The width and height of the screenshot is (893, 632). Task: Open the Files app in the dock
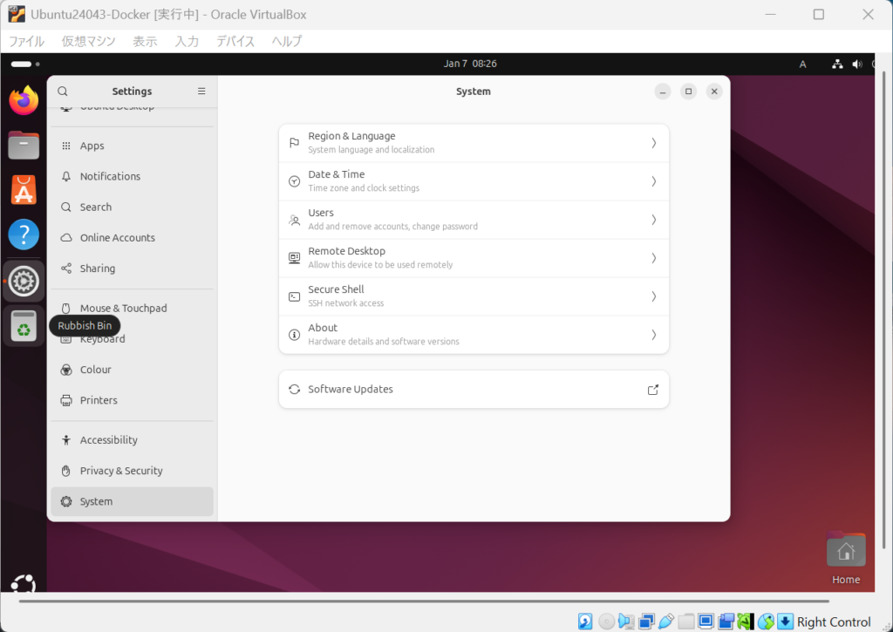[x=24, y=145]
